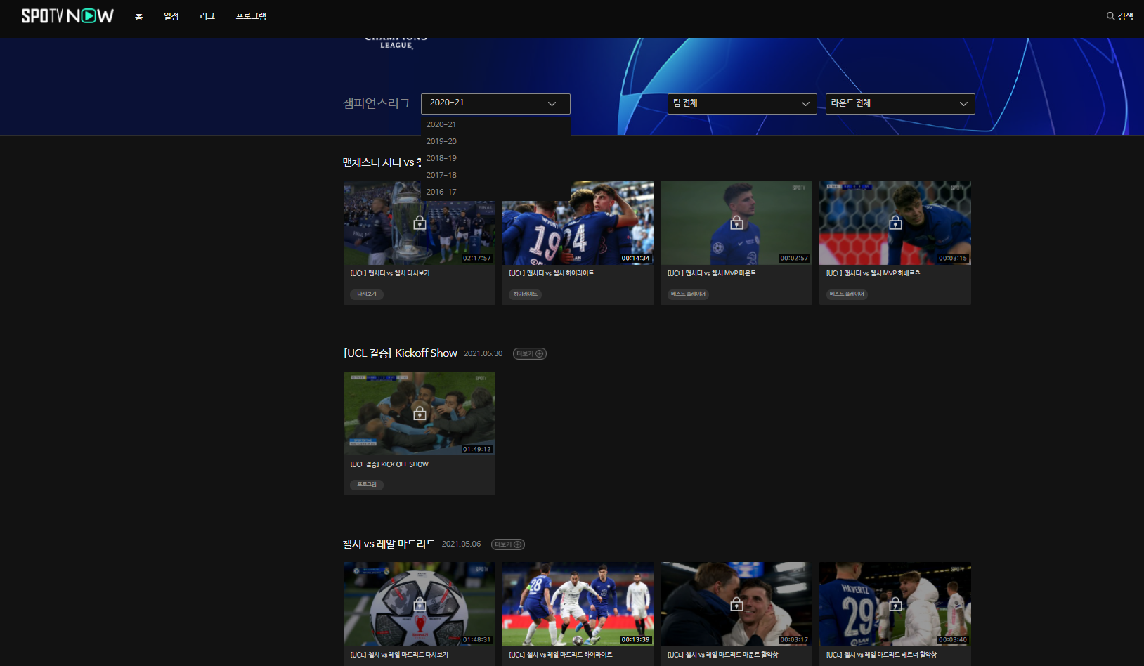Viewport: 1144px width, 666px height.
Task: Click the 01:49:12 duration badge
Action: point(477,449)
